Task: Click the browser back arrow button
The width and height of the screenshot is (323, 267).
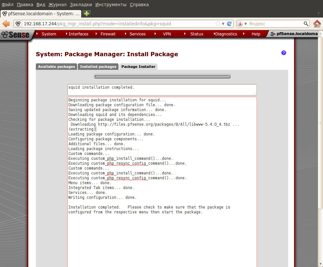Action: tap(6, 24)
